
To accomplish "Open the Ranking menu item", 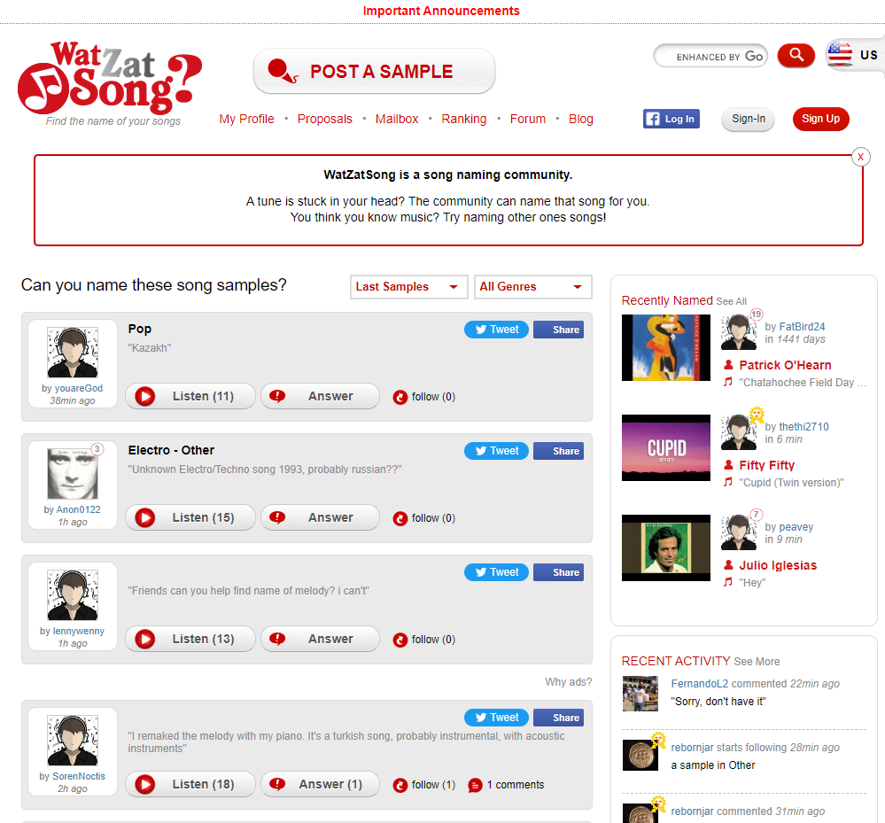I will point(464,119).
